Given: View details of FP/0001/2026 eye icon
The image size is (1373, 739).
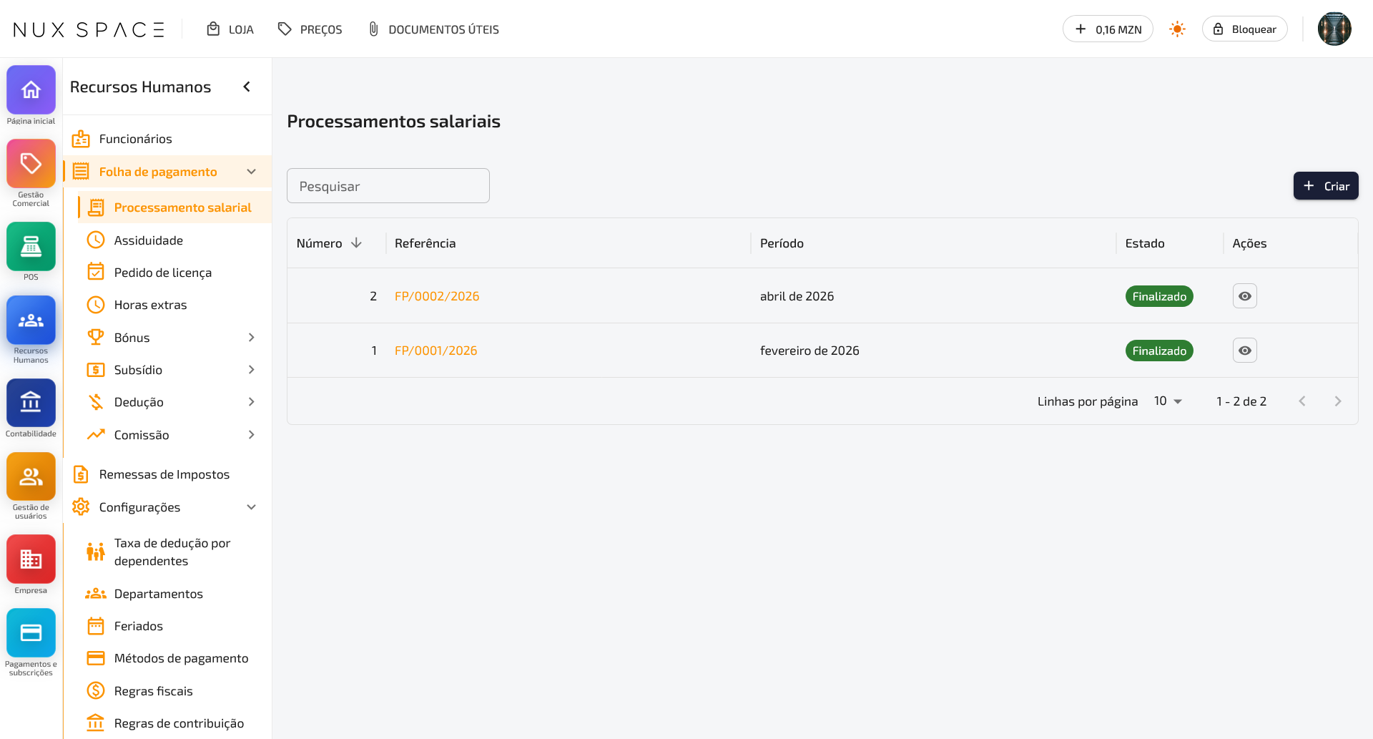Looking at the screenshot, I should coord(1245,351).
